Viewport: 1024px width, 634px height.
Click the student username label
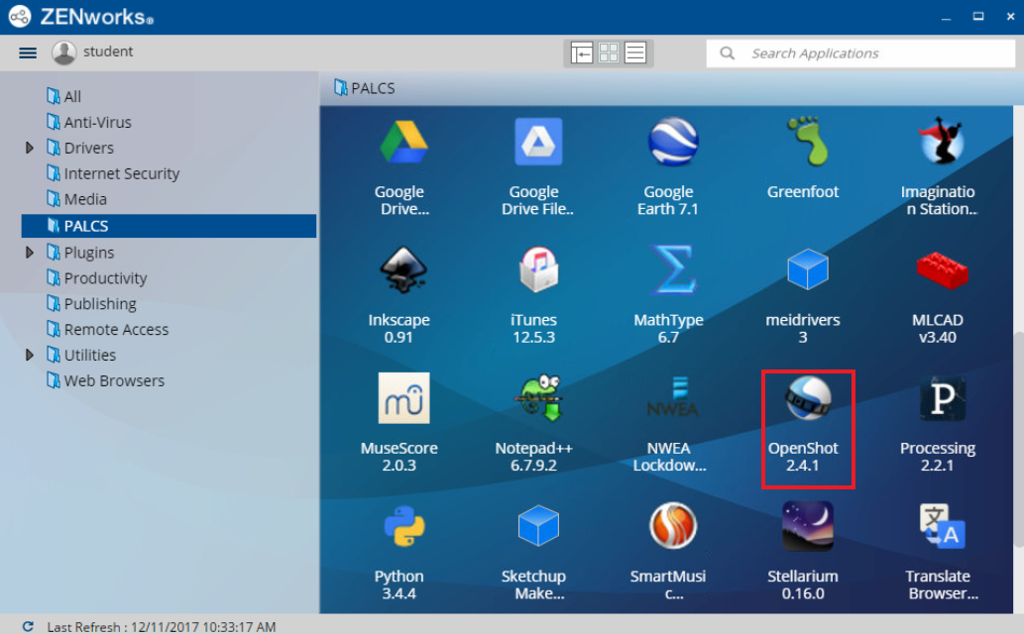pos(108,52)
